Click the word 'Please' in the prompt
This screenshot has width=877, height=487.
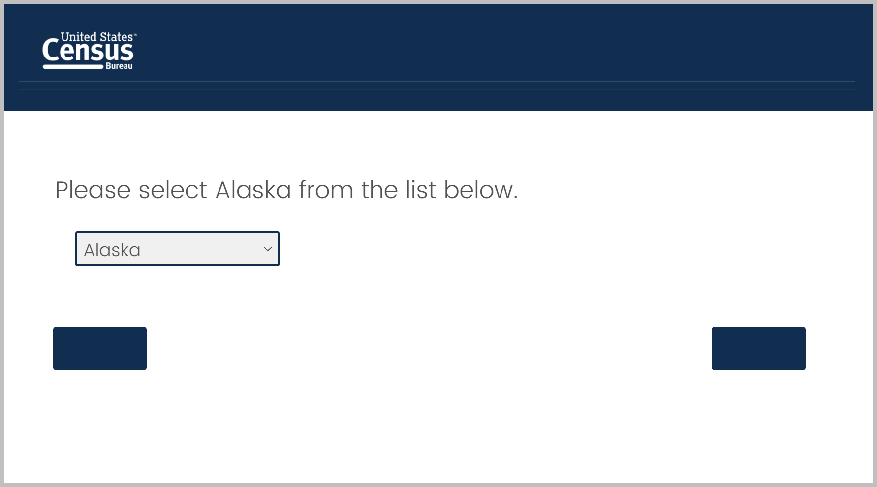coord(93,190)
